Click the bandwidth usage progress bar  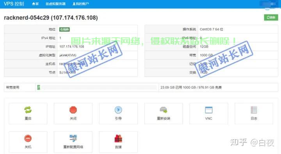coord(97,87)
